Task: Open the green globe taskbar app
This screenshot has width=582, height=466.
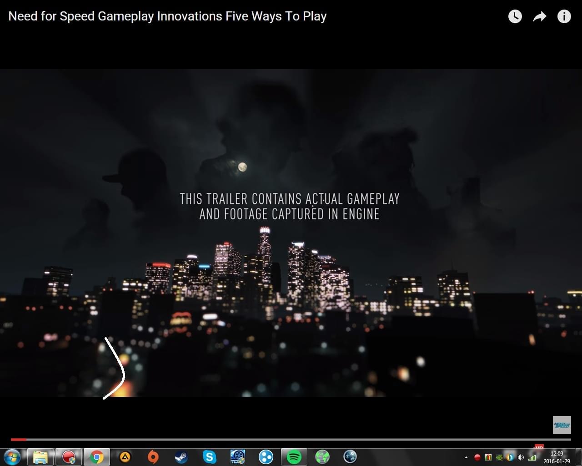Action: coord(322,457)
